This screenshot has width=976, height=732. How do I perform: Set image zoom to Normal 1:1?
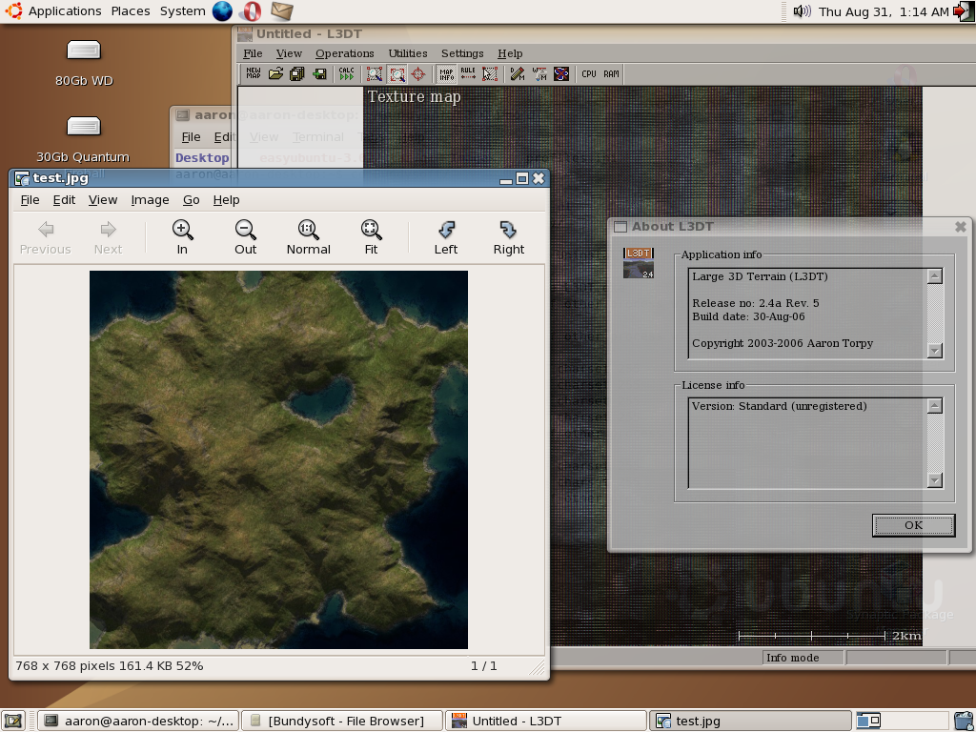[x=308, y=236]
